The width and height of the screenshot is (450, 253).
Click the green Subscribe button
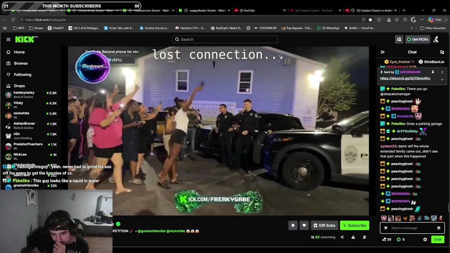pos(354,226)
